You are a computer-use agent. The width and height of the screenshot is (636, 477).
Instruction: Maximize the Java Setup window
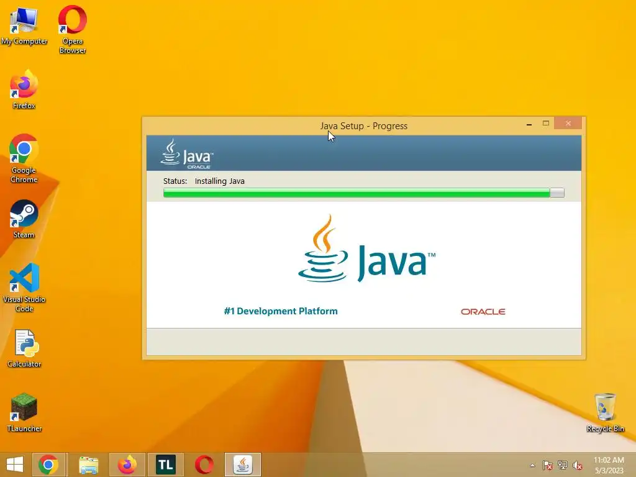[x=546, y=124]
